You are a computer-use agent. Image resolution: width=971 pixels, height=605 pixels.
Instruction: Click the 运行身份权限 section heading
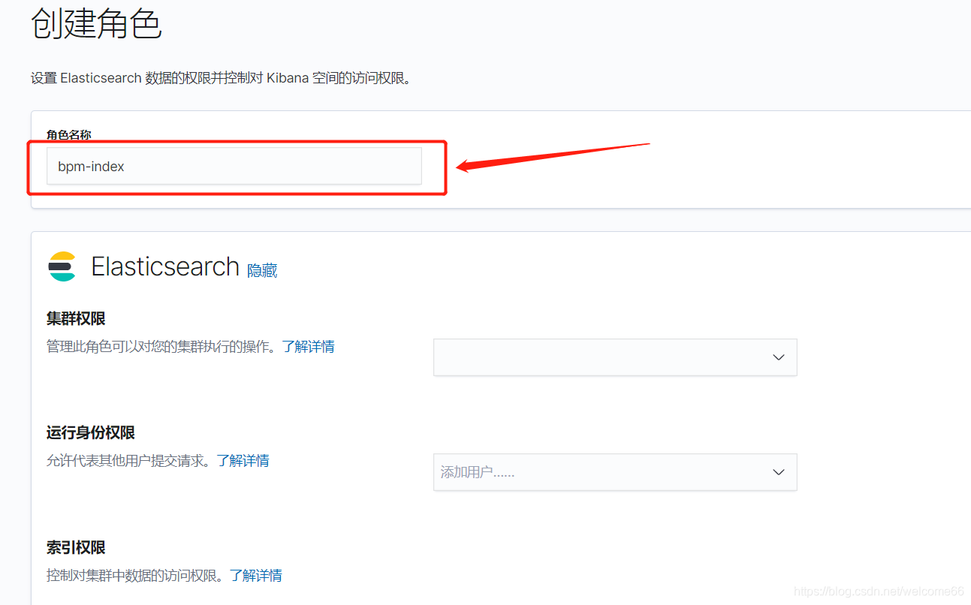(x=91, y=433)
